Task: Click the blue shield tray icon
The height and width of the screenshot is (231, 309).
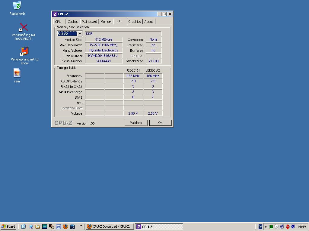Action: tap(293, 227)
